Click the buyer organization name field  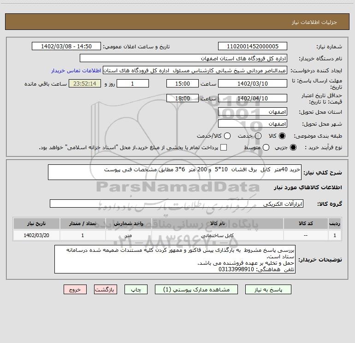[183, 58]
